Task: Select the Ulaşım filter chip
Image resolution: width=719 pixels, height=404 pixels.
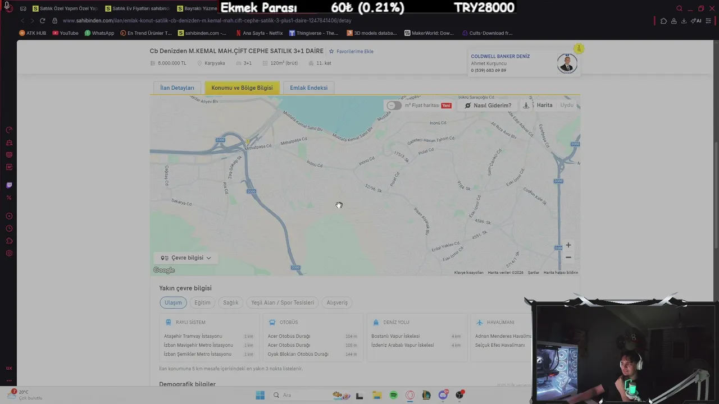Action: pyautogui.click(x=173, y=302)
